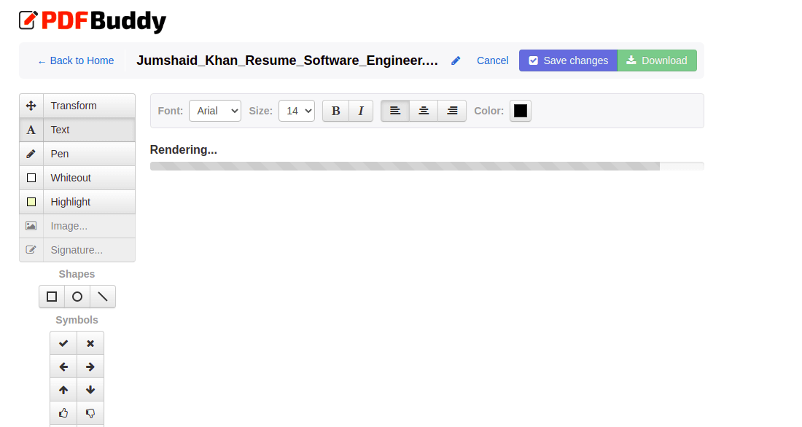
Task: Insert the up arrow symbol
Action: click(x=63, y=390)
